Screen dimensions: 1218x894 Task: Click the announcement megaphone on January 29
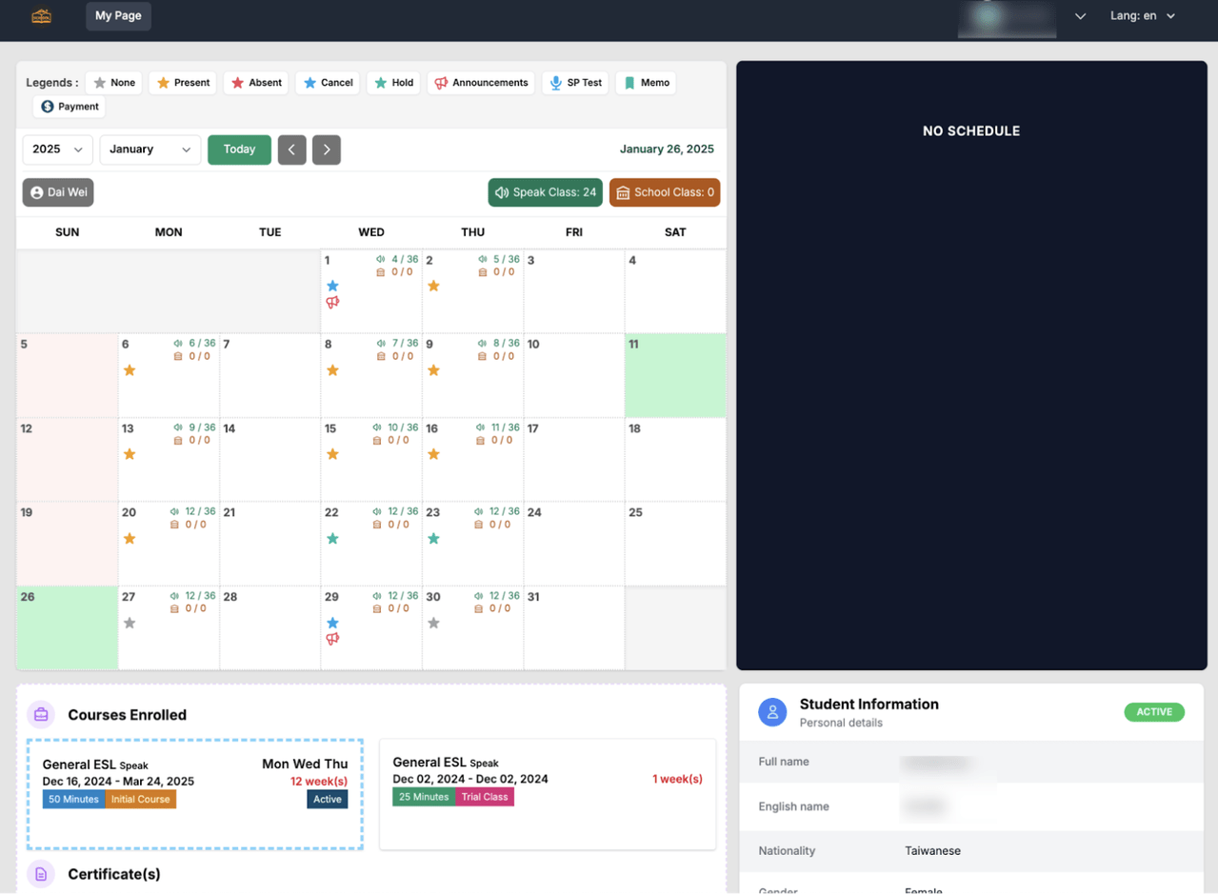332,640
